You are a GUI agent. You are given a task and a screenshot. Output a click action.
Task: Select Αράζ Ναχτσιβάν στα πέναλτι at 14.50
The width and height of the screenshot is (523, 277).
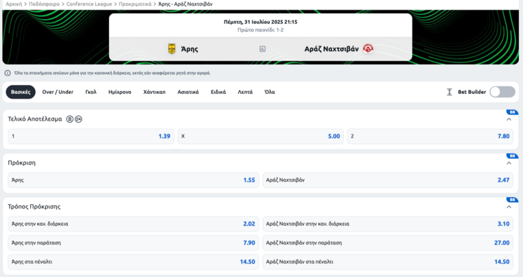point(388,262)
